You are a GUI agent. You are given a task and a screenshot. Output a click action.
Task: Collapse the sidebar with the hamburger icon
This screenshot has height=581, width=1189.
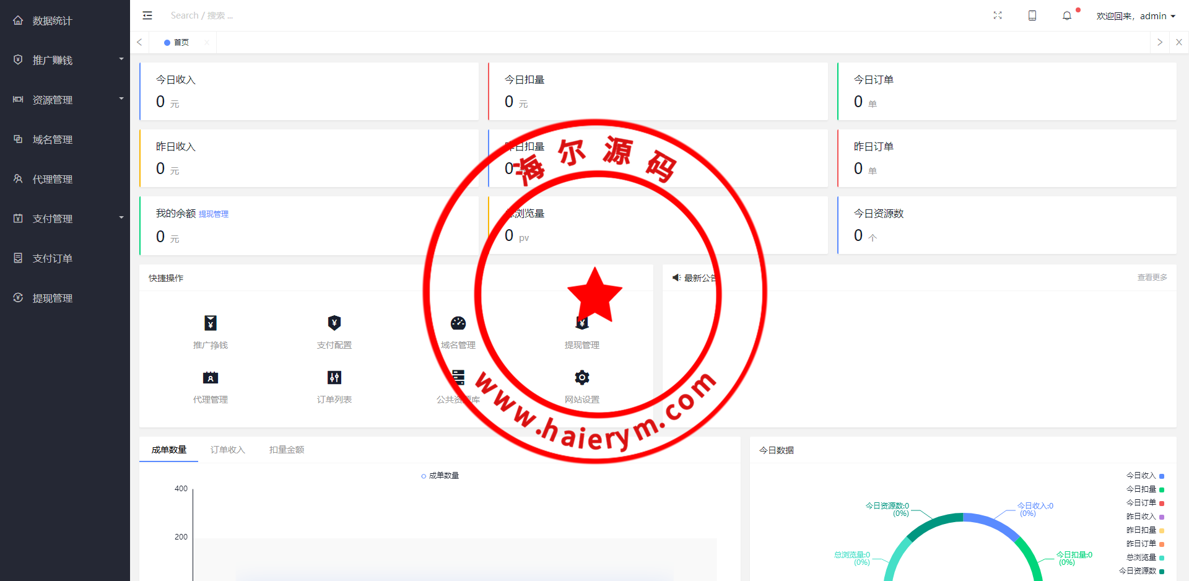pos(147,15)
